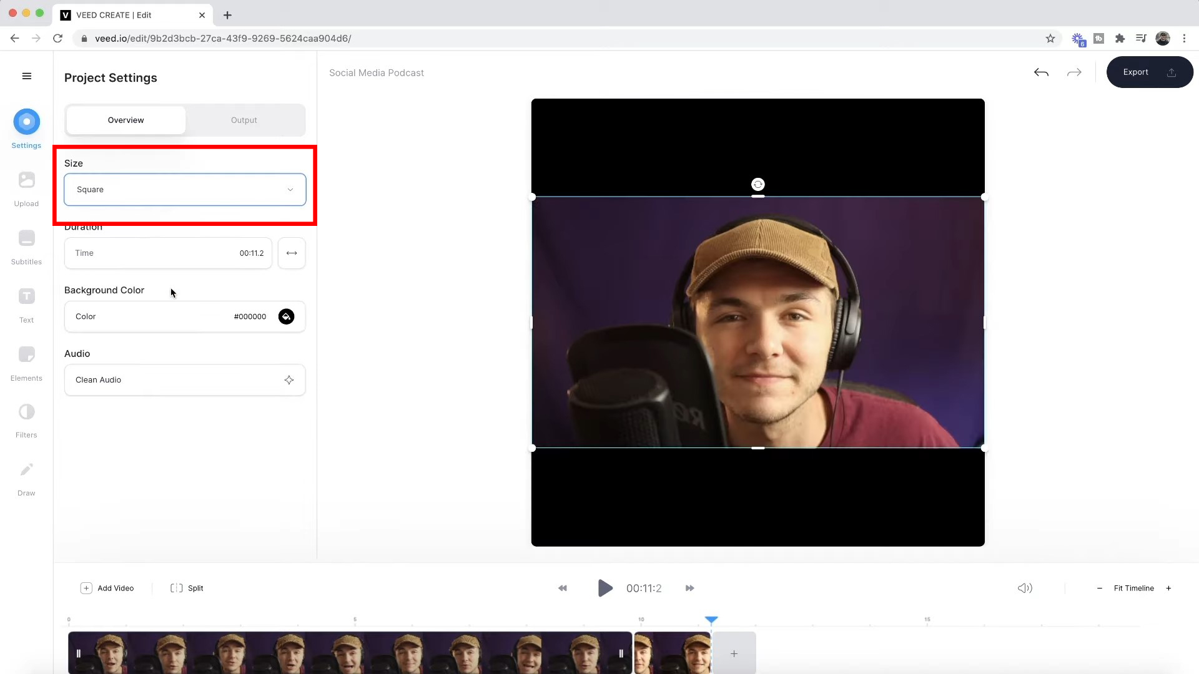The width and height of the screenshot is (1199, 674).
Task: Select the Draw tool
Action: 26,479
